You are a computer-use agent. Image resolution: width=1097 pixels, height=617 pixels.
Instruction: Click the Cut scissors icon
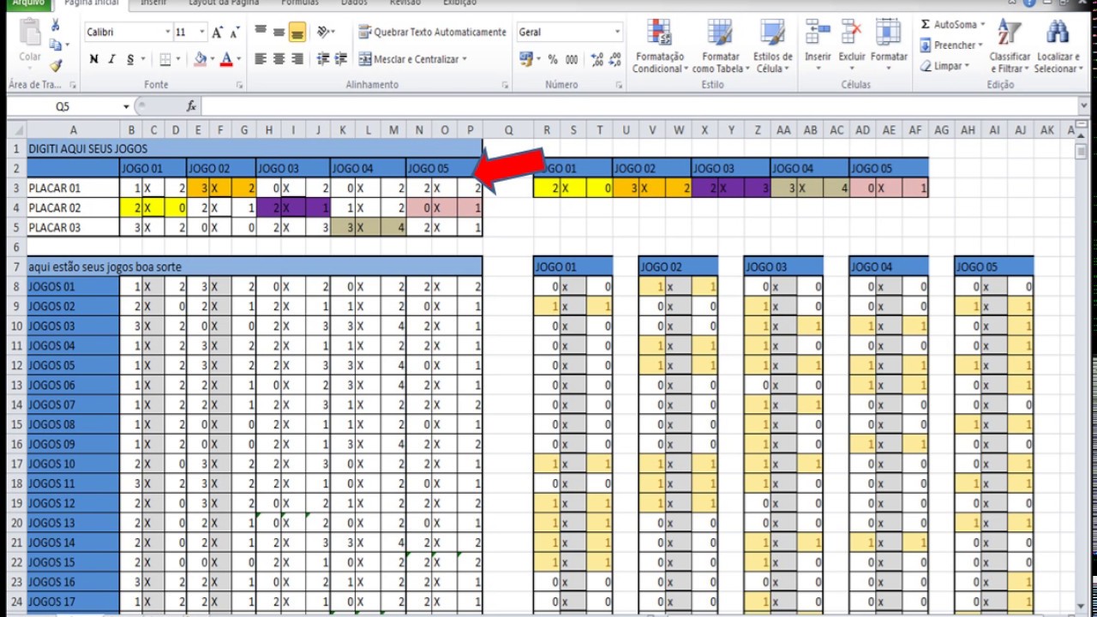tap(57, 27)
